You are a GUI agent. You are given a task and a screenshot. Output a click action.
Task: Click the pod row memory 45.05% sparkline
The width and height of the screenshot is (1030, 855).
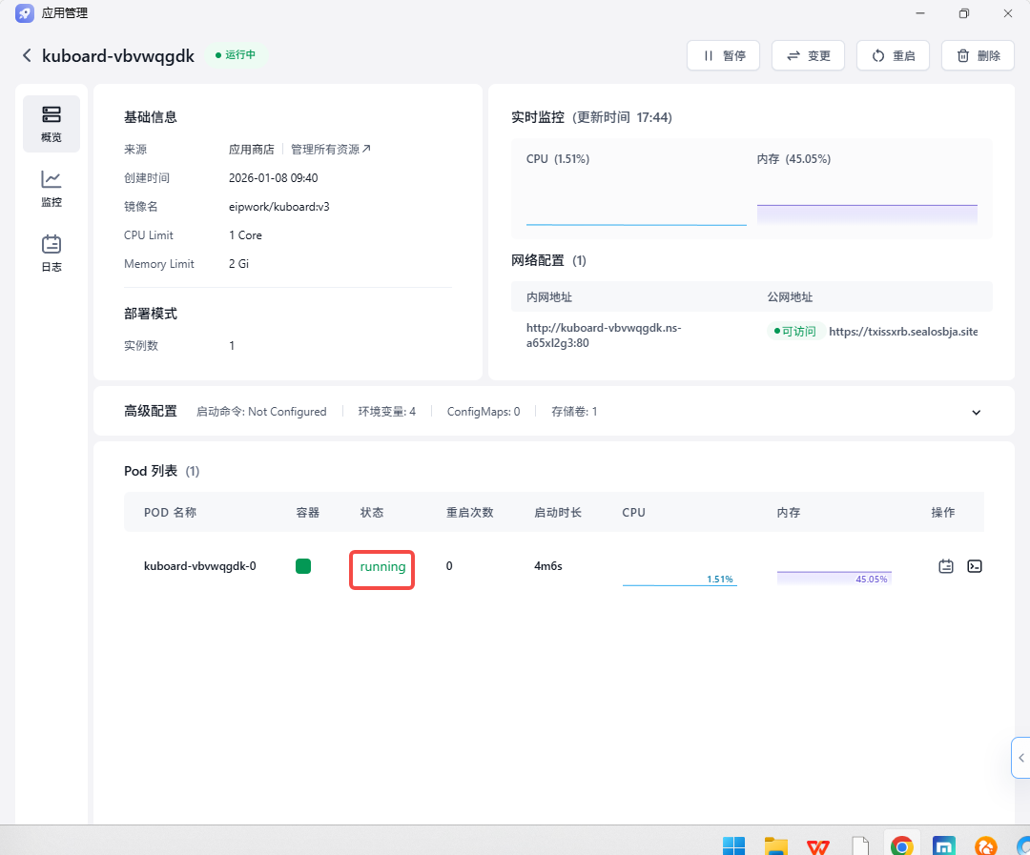coord(834,578)
